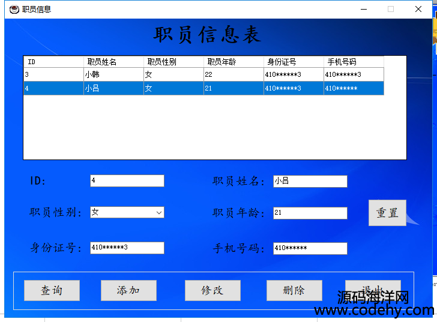The image size is (437, 322).
Task: Focus the 职员姓名 name input field
Action: click(x=310, y=181)
